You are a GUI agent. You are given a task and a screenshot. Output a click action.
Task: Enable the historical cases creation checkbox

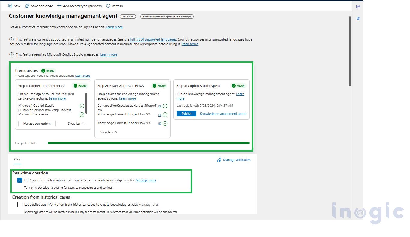pos(20,205)
